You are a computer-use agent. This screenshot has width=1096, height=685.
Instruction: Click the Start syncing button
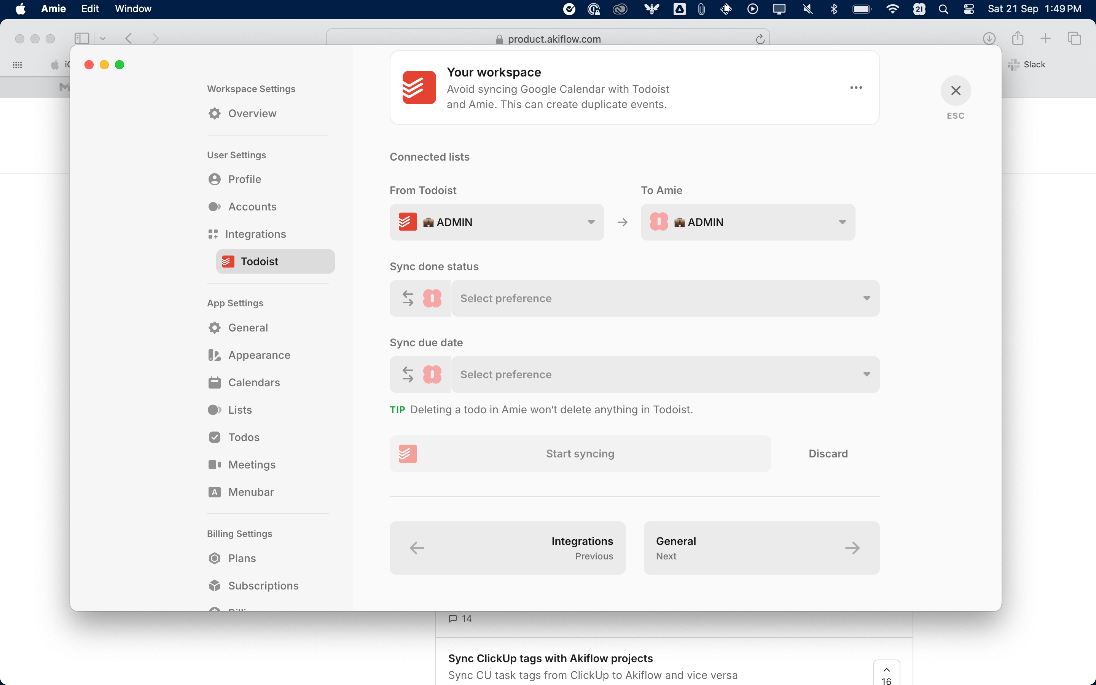[x=580, y=454]
